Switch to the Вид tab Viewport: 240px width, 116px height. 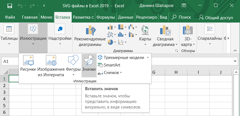pyautogui.click(x=163, y=17)
